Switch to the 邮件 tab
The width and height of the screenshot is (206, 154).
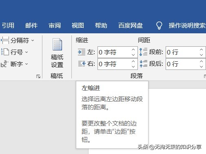31,26
